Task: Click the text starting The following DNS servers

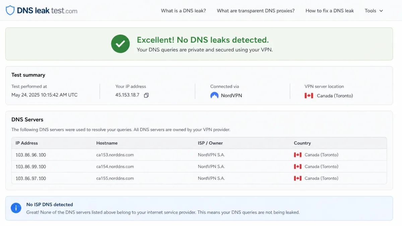Action: pyautogui.click(x=121, y=130)
